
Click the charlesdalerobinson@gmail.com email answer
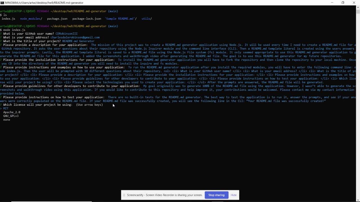point(75,37)
